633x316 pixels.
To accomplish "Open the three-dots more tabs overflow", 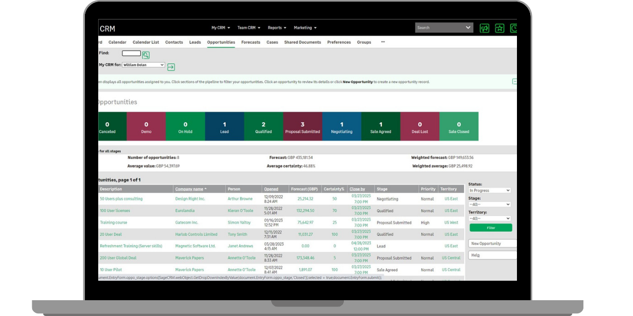I will pos(383,42).
